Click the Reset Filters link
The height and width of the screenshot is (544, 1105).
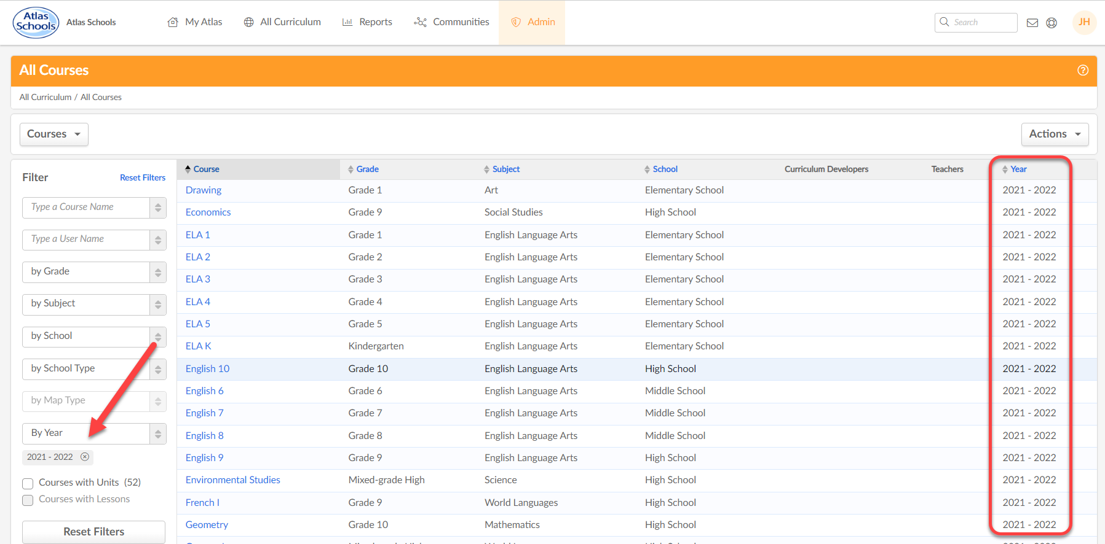pyautogui.click(x=143, y=177)
